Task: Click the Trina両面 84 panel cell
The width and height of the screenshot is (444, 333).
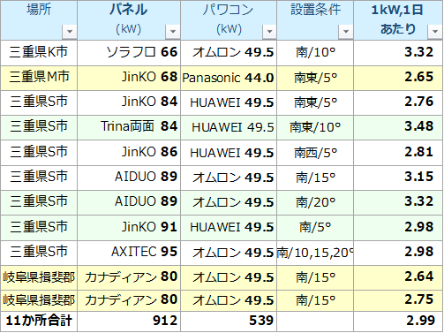Action: pyautogui.click(x=129, y=127)
